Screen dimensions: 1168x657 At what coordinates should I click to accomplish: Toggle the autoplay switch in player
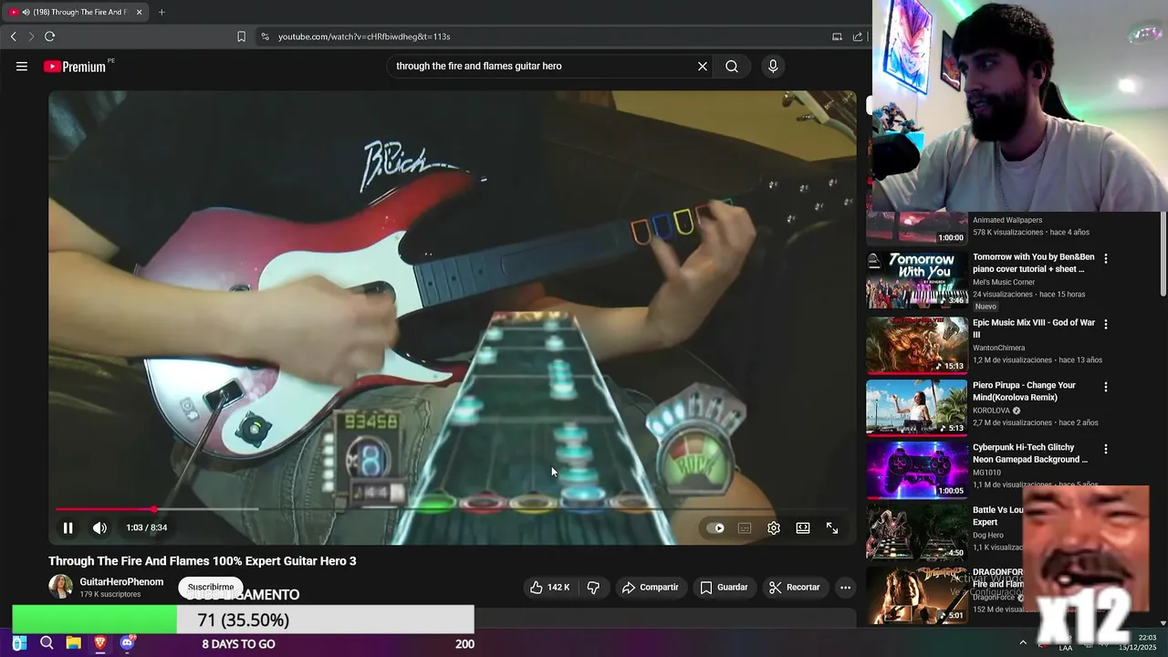click(716, 527)
